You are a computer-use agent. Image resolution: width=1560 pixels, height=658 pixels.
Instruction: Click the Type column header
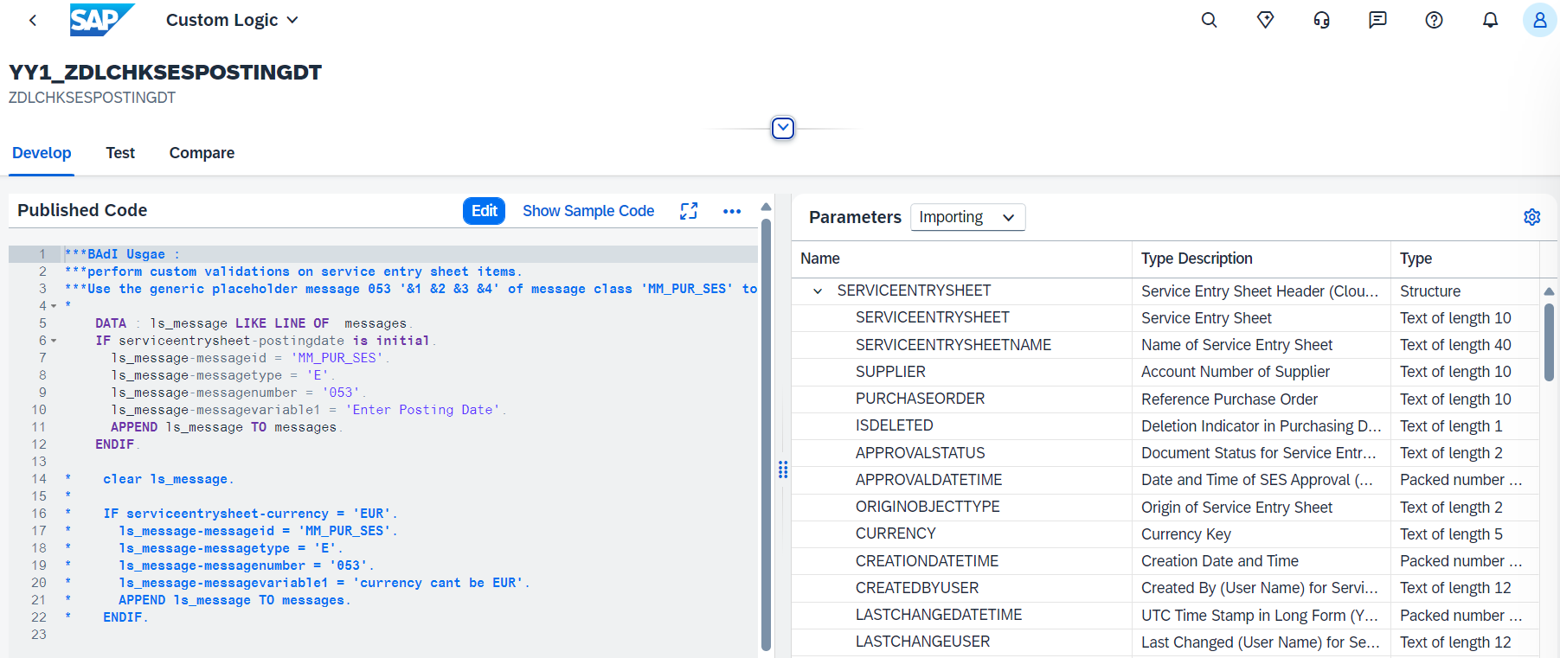[1465, 259]
